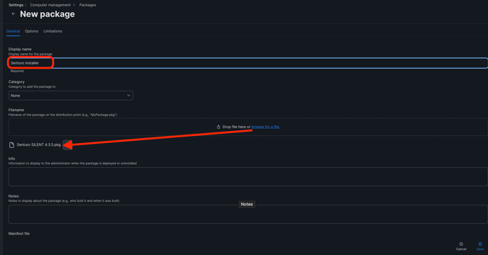Click the Settings breadcrumb
The image size is (488, 255).
click(16, 5)
